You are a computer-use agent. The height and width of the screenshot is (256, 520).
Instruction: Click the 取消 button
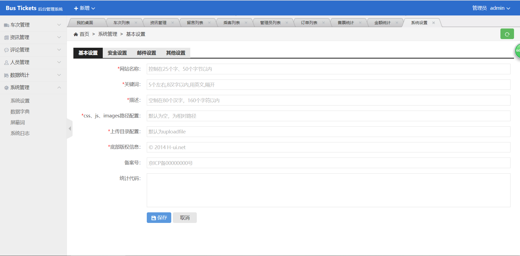185,218
